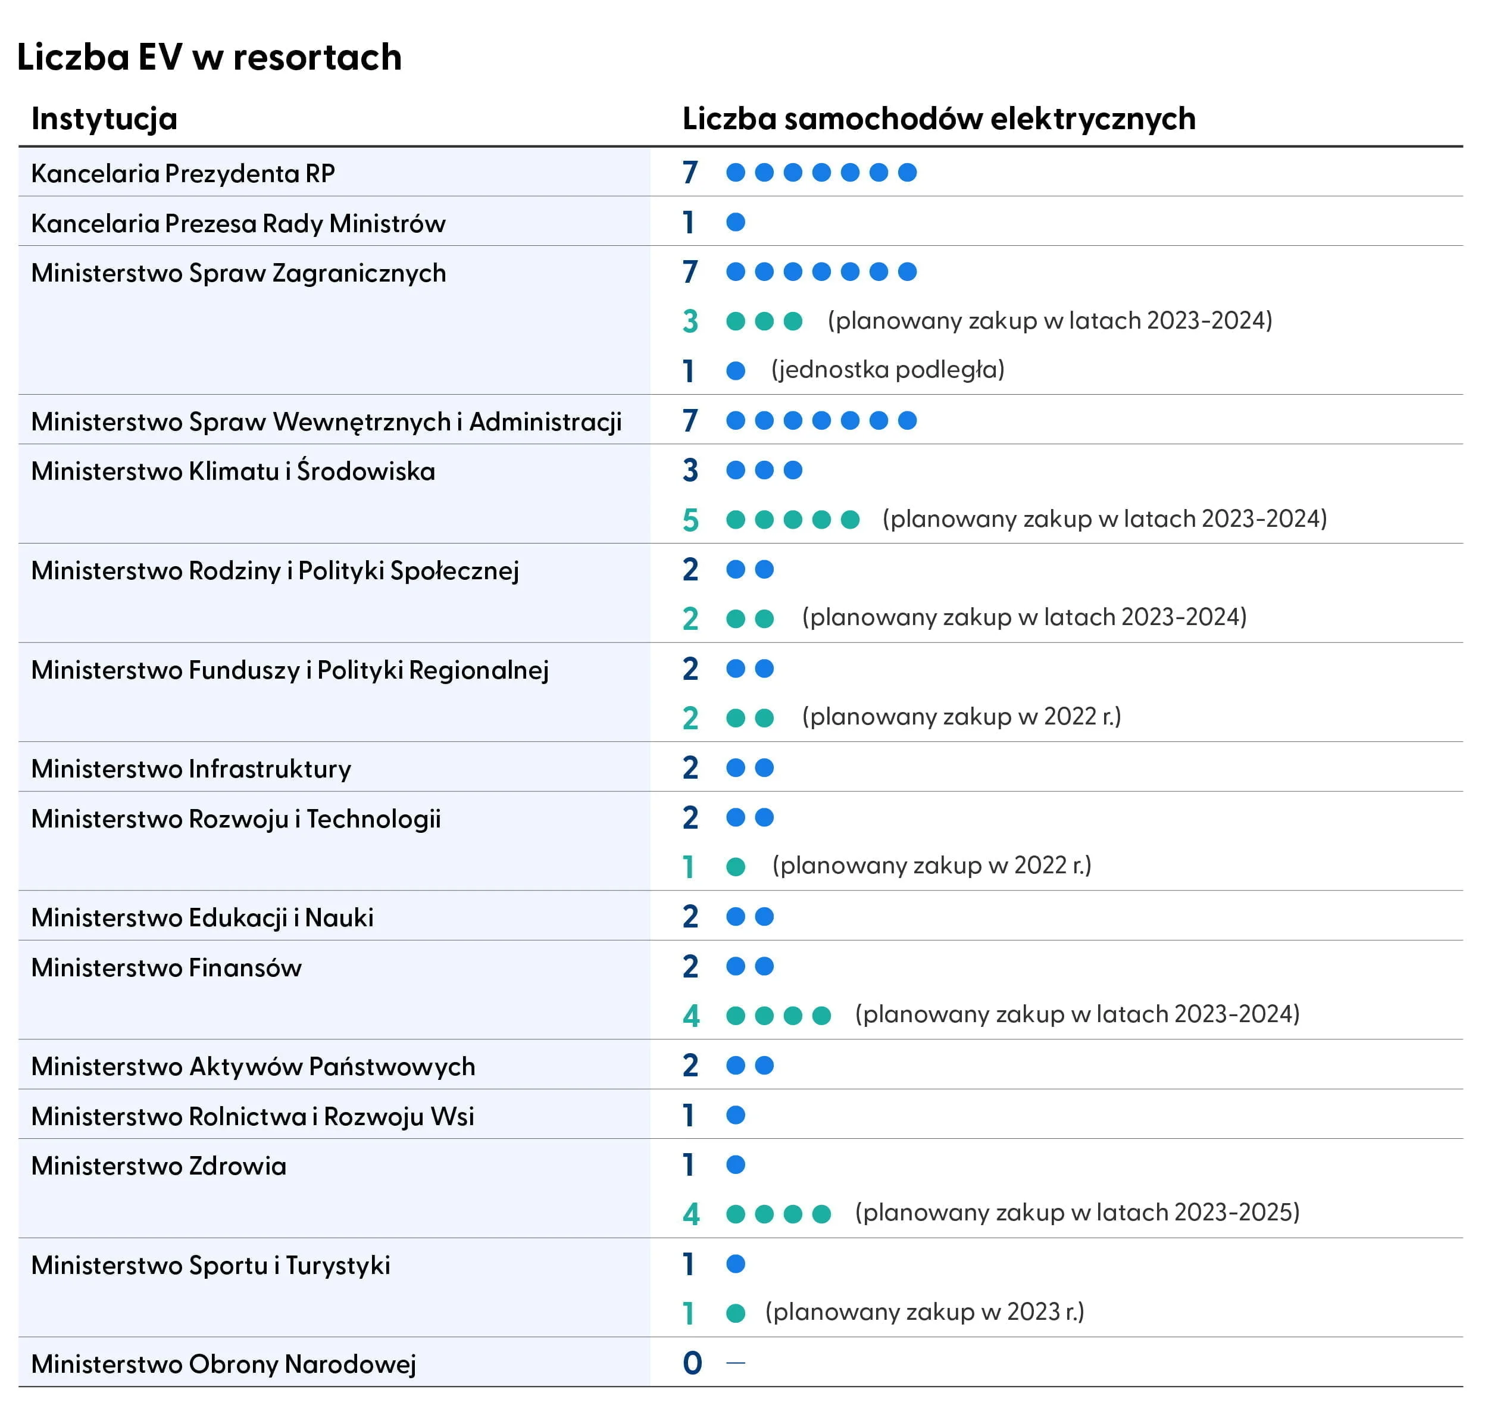The width and height of the screenshot is (1488, 1424).
Task: Click the blue dot beside "(jednostka podległa)"
Action: click(735, 371)
